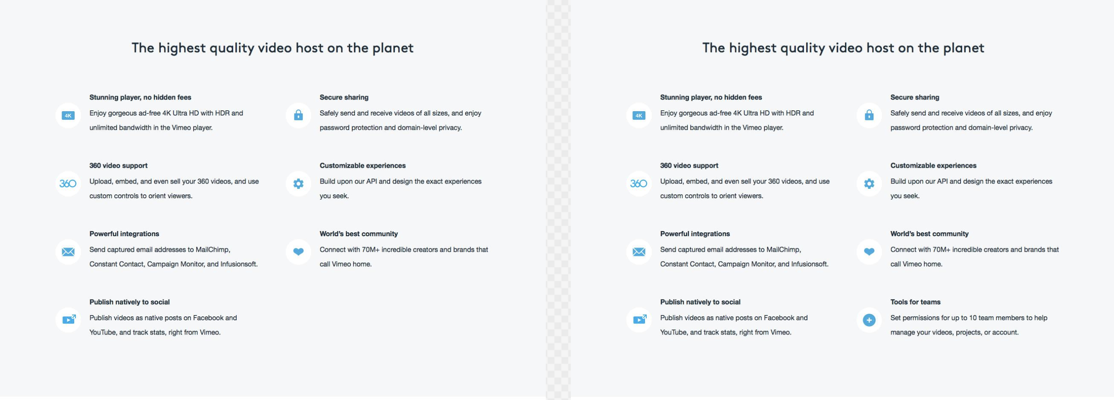The image size is (1114, 400).
Task: Click the envelope icon in the right panel
Action: pyautogui.click(x=639, y=252)
